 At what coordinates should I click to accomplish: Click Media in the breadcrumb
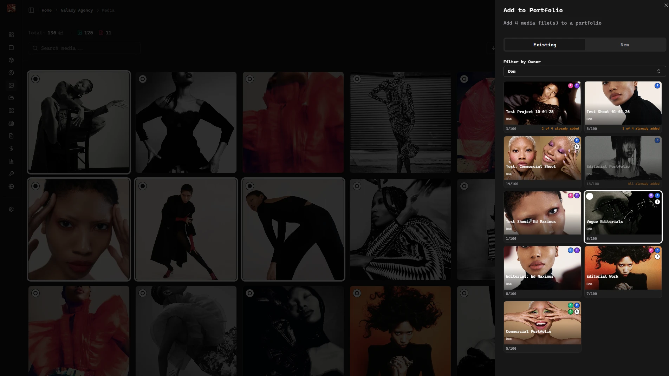[x=108, y=10]
